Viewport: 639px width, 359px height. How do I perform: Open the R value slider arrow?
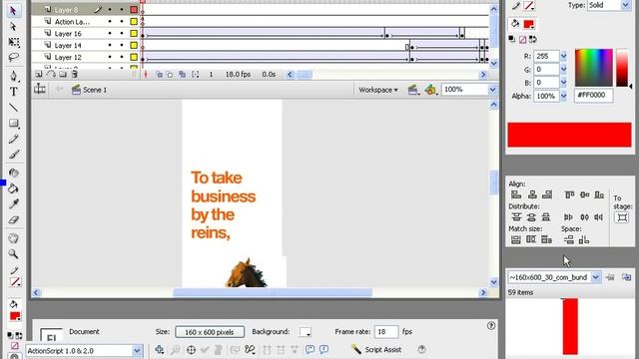563,56
